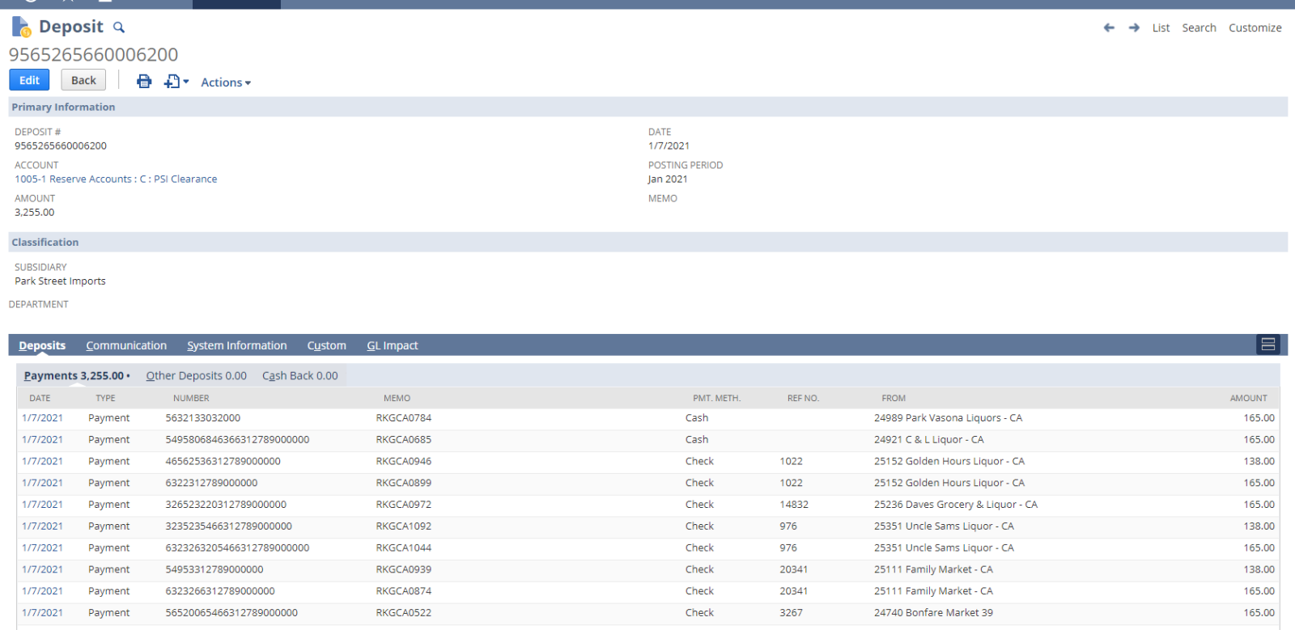Switch to the Communication tab
Image resolution: width=1295 pixels, height=630 pixels.
point(126,345)
